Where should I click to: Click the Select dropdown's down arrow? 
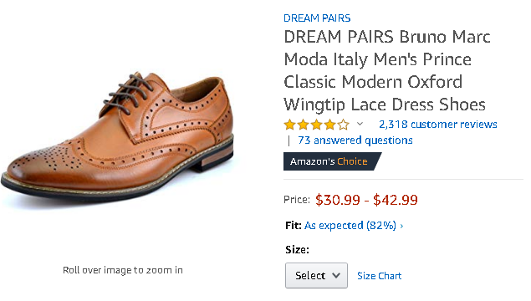click(336, 276)
